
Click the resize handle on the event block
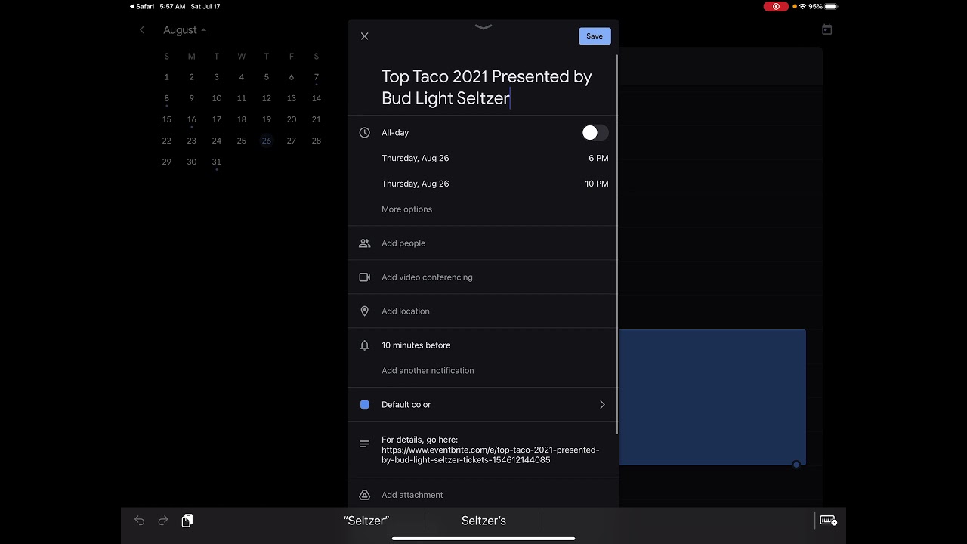click(796, 465)
